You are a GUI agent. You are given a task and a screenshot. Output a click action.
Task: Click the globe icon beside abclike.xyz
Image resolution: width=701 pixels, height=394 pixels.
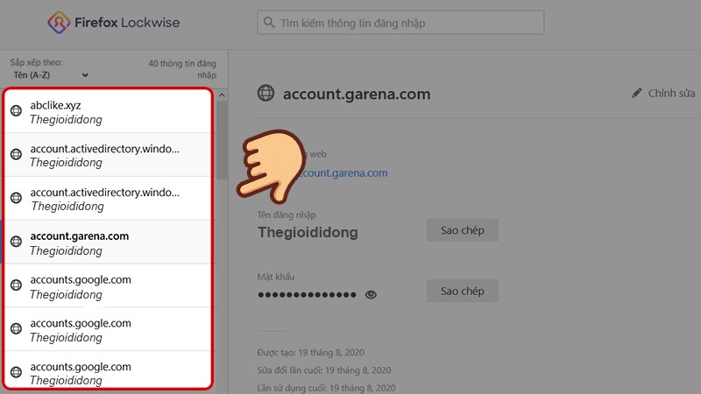[x=16, y=111]
